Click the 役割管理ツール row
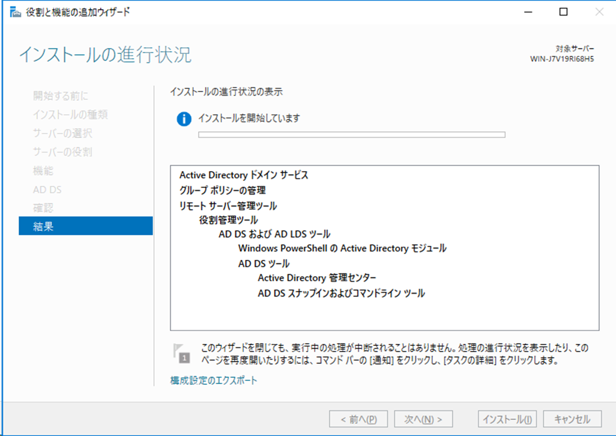 click(229, 220)
